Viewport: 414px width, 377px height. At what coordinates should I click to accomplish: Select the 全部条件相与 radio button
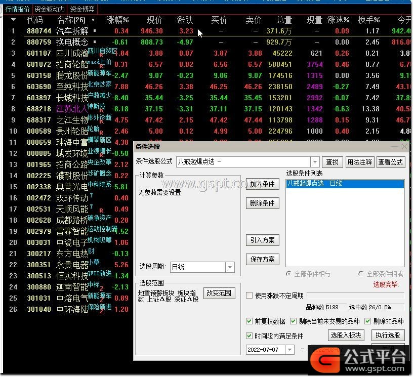click(288, 274)
